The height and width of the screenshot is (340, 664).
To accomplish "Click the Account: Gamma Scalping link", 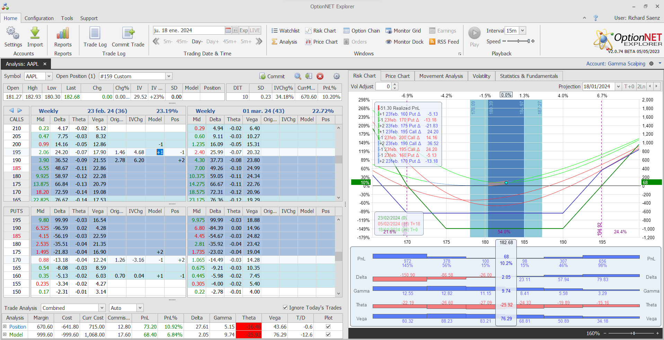I will click(x=616, y=64).
